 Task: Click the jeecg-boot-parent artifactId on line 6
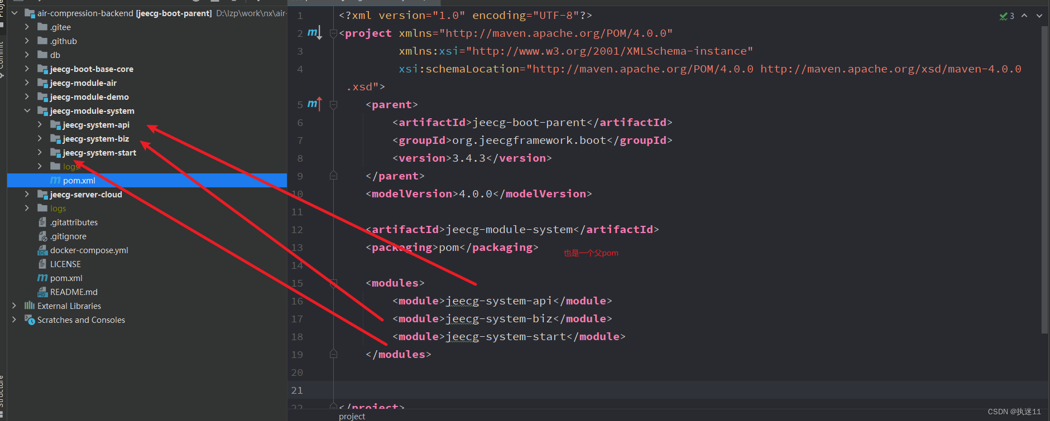(529, 122)
